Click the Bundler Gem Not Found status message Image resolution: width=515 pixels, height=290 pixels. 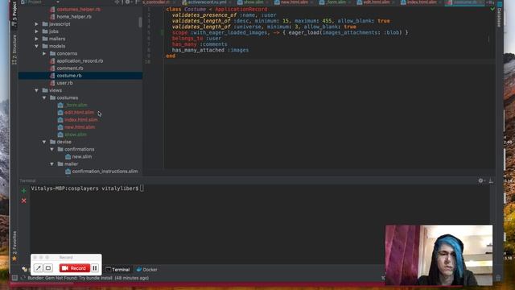[x=88, y=278]
